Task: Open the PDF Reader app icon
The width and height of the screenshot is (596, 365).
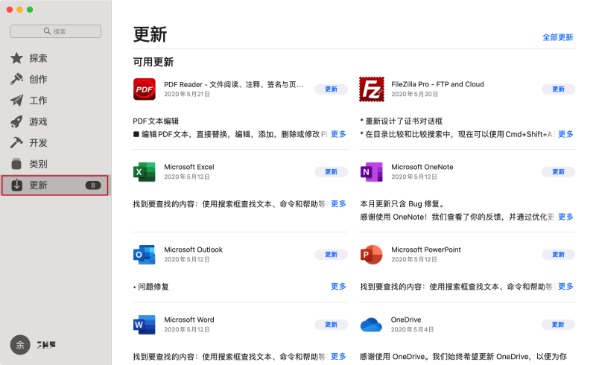Action: tap(145, 89)
